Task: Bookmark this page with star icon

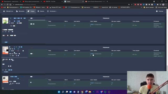Action: point(132,5)
